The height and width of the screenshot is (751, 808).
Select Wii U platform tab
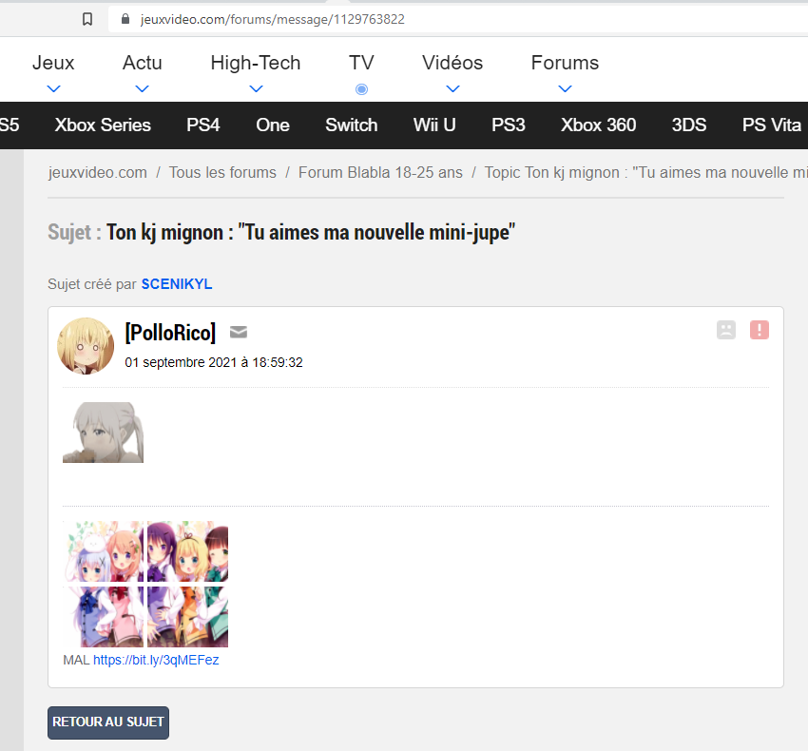434,125
